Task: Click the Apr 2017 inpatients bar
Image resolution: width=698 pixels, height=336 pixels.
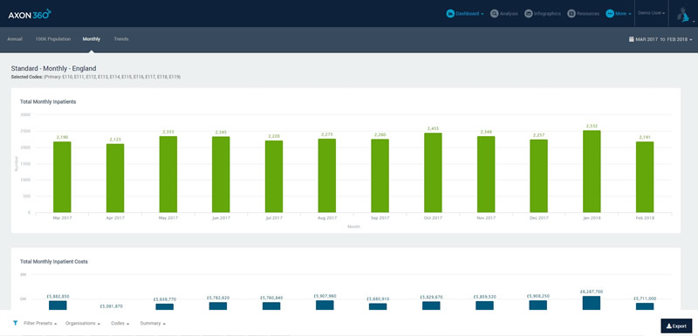Action: coord(115,178)
